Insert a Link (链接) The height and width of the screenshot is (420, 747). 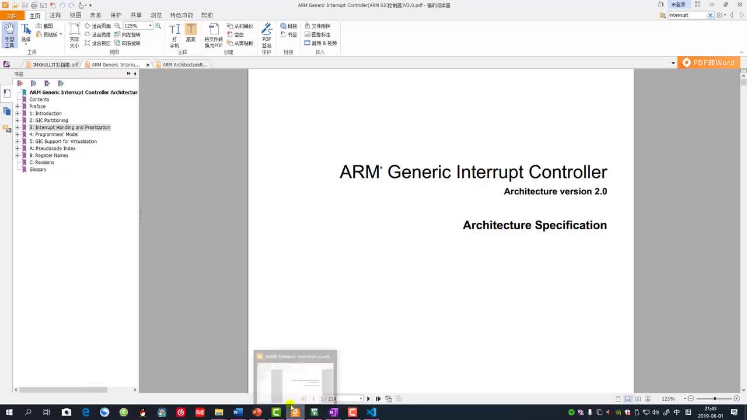288,26
